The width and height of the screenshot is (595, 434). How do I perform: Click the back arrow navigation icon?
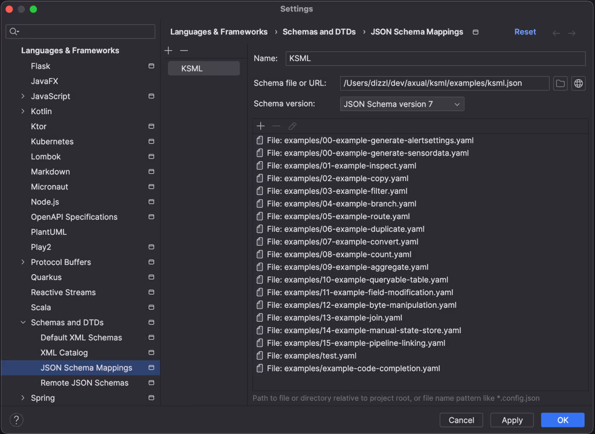(556, 33)
